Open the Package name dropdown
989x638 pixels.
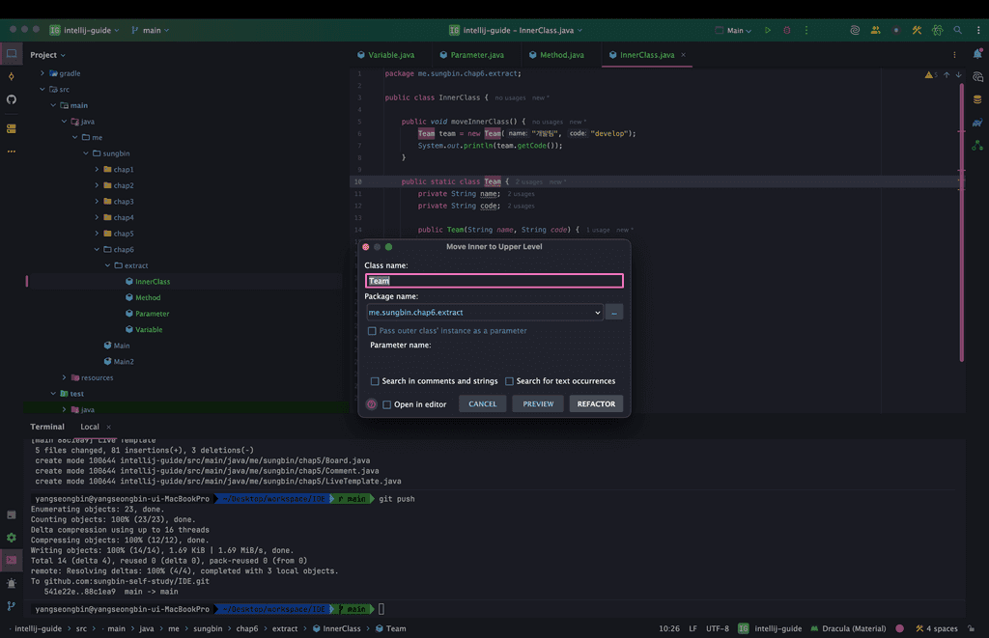click(597, 313)
